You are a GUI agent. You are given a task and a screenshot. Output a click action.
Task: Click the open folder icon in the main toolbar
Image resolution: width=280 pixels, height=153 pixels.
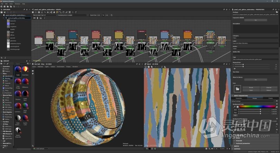pos(8,7)
